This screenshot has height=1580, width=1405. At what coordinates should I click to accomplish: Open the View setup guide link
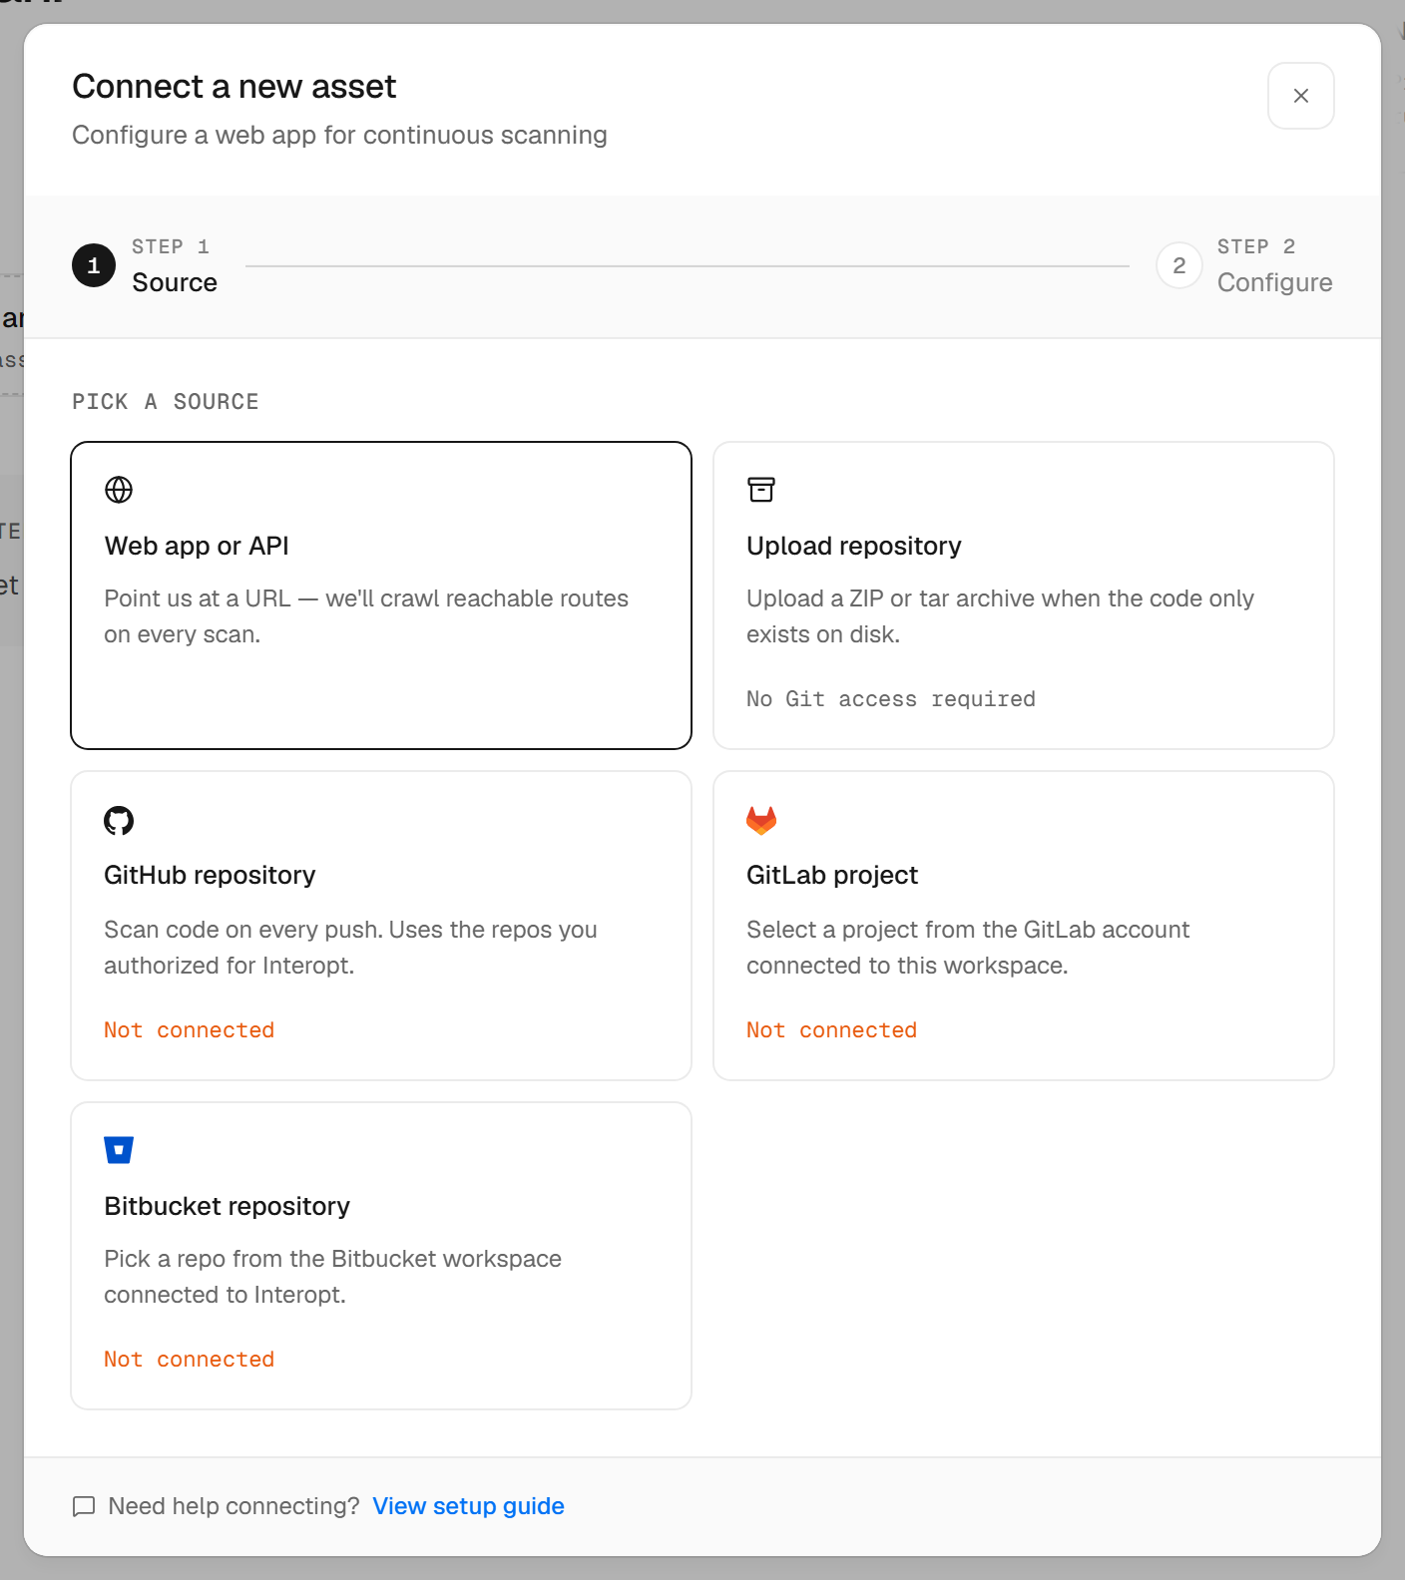pyautogui.click(x=468, y=1506)
